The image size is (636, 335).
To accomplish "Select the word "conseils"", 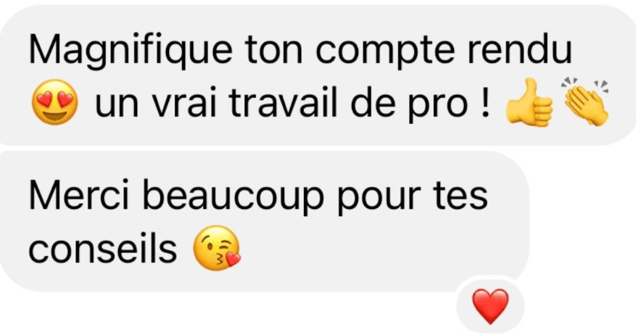I will [x=103, y=247].
